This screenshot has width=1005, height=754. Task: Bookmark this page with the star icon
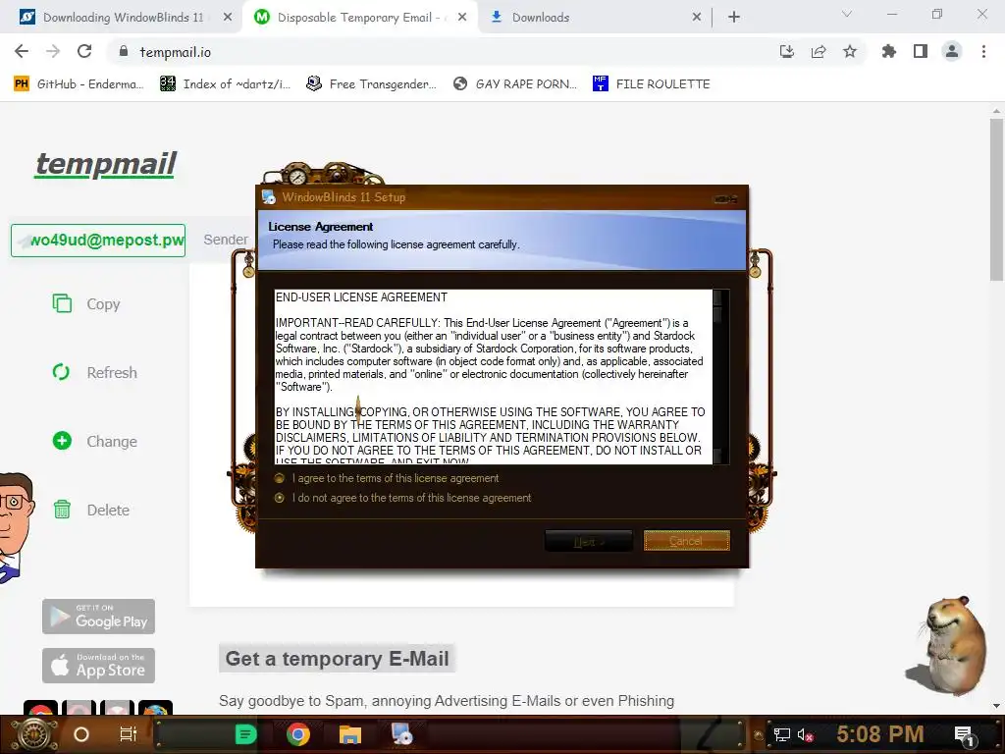click(850, 52)
